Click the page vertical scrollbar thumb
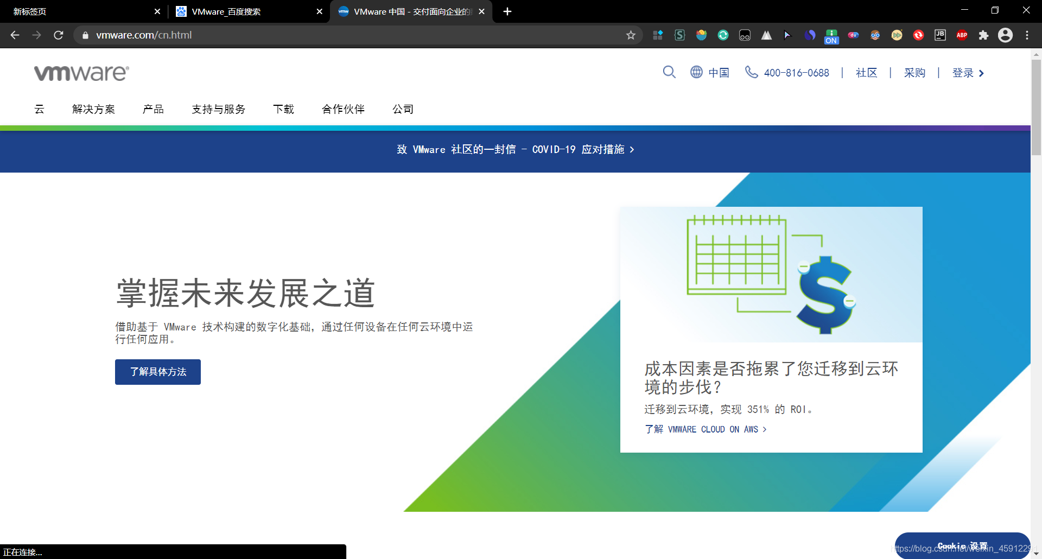1042x559 pixels. (x=1036, y=108)
